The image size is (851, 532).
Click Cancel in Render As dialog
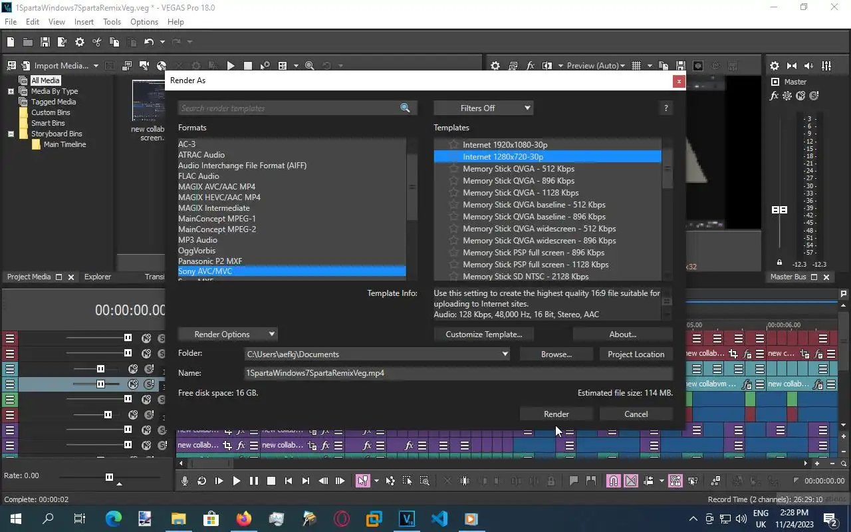(x=636, y=414)
